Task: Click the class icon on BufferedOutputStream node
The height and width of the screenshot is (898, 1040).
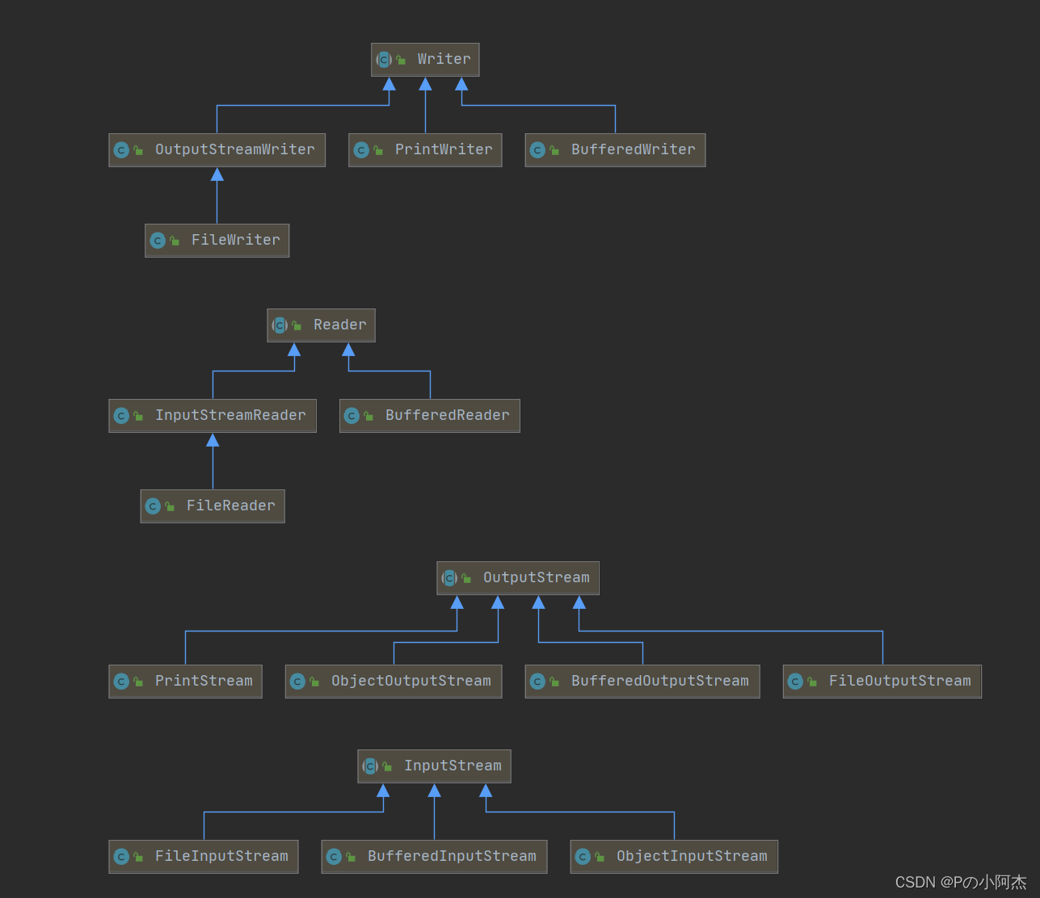Action: click(537, 682)
